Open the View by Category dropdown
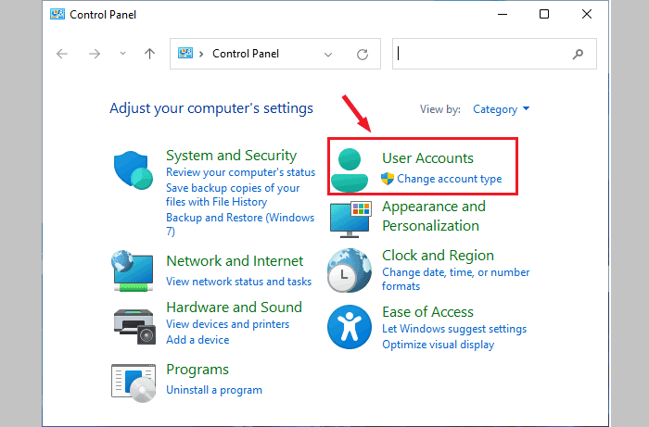The height and width of the screenshot is (427, 649). click(x=502, y=109)
